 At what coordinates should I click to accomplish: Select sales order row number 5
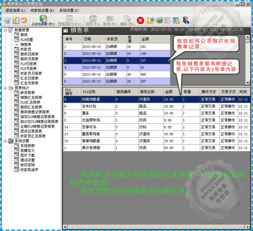[x=117, y=75]
